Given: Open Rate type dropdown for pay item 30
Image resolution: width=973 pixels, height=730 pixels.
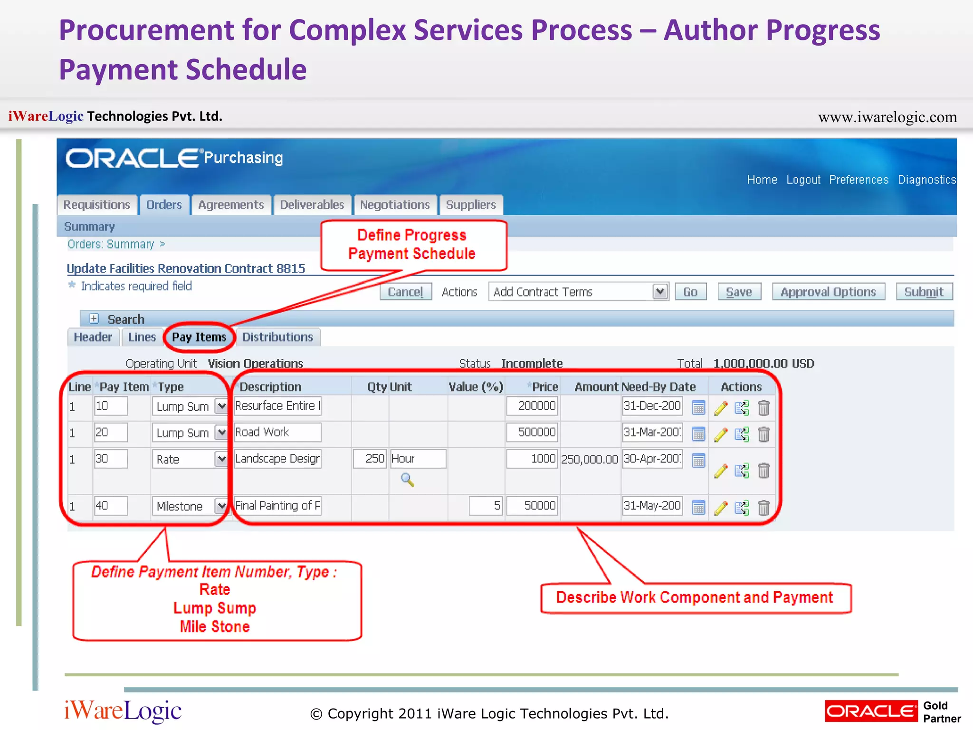Looking at the screenshot, I should [221, 459].
